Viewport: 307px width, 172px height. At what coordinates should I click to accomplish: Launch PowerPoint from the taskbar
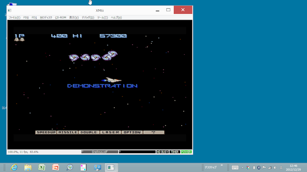point(56,168)
